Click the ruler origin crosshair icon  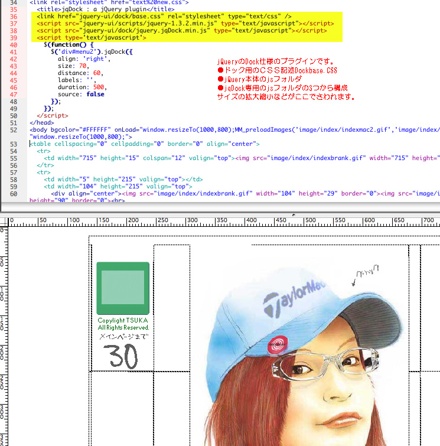[4, 222]
